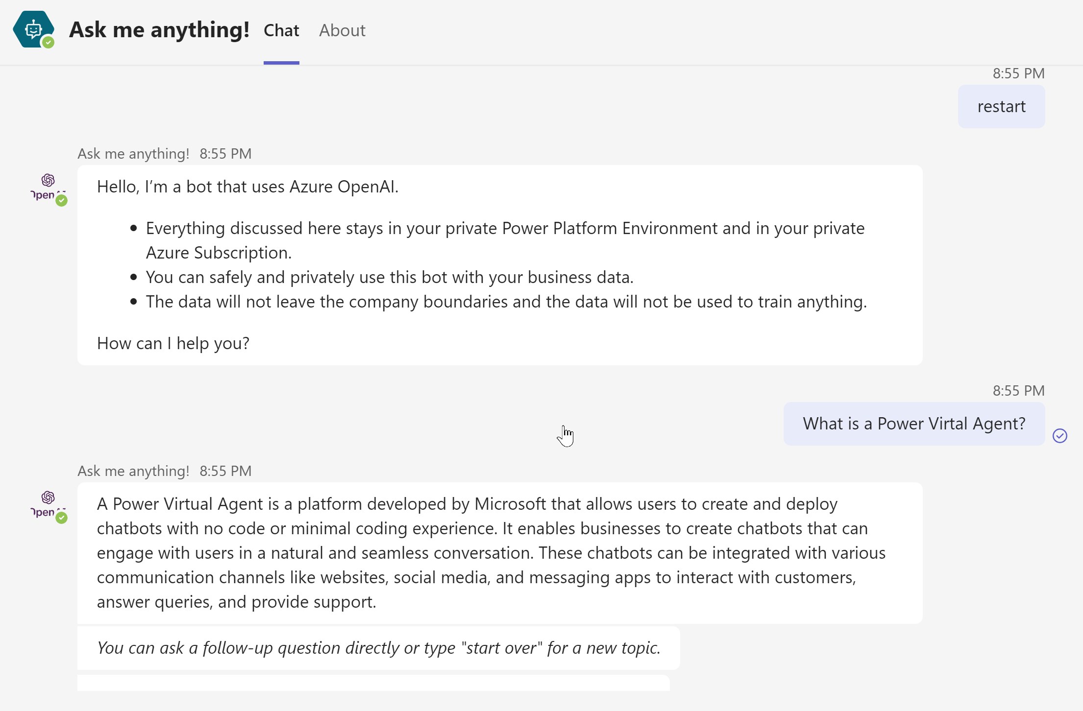Viewport: 1083px width, 711px height.
Task: Click green badge on second OpenAI avatar
Action: point(61,518)
